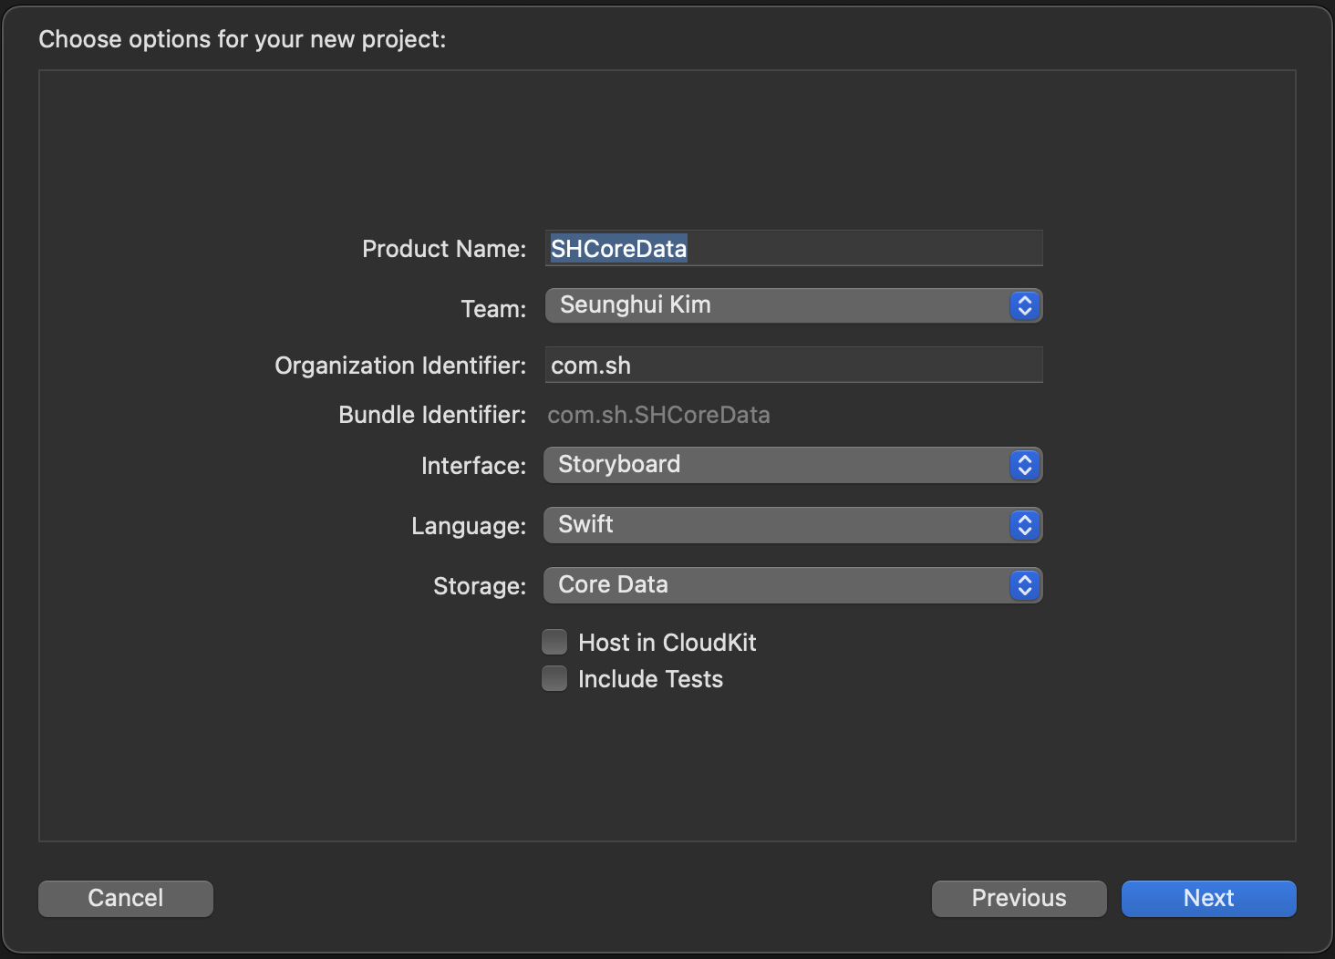
Task: Click the blue chevron arrows on Storage popup
Action: click(x=1024, y=585)
